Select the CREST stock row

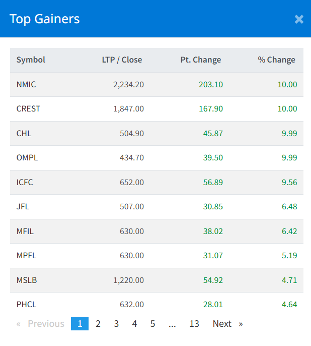click(28, 108)
